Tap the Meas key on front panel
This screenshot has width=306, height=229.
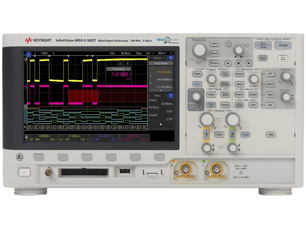239,84
